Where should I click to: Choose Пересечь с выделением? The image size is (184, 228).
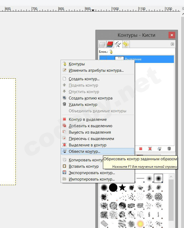[97, 139]
